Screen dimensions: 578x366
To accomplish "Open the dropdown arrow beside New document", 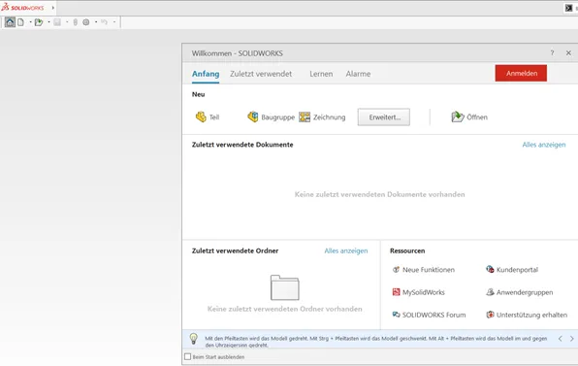I will tap(30, 22).
